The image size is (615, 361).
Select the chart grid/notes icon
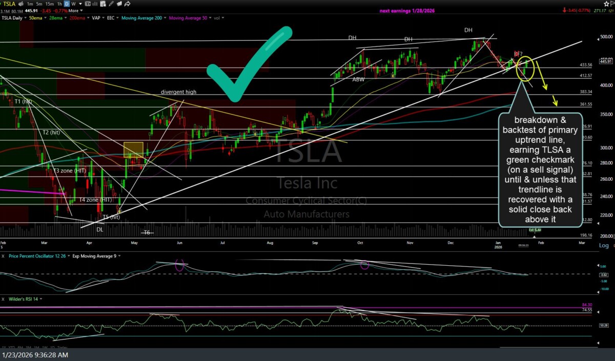(x=104, y=4)
